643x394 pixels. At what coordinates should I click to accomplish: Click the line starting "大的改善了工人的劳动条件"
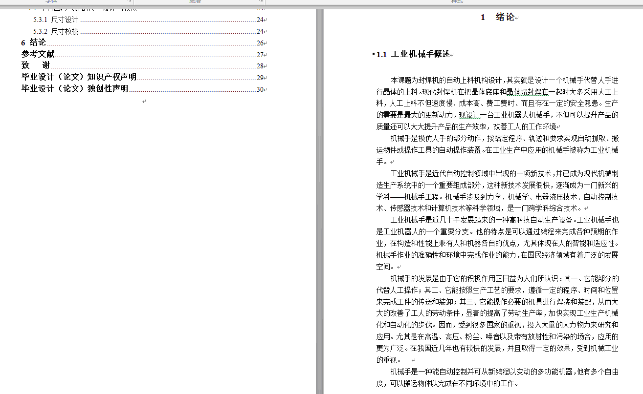[x=497, y=313]
